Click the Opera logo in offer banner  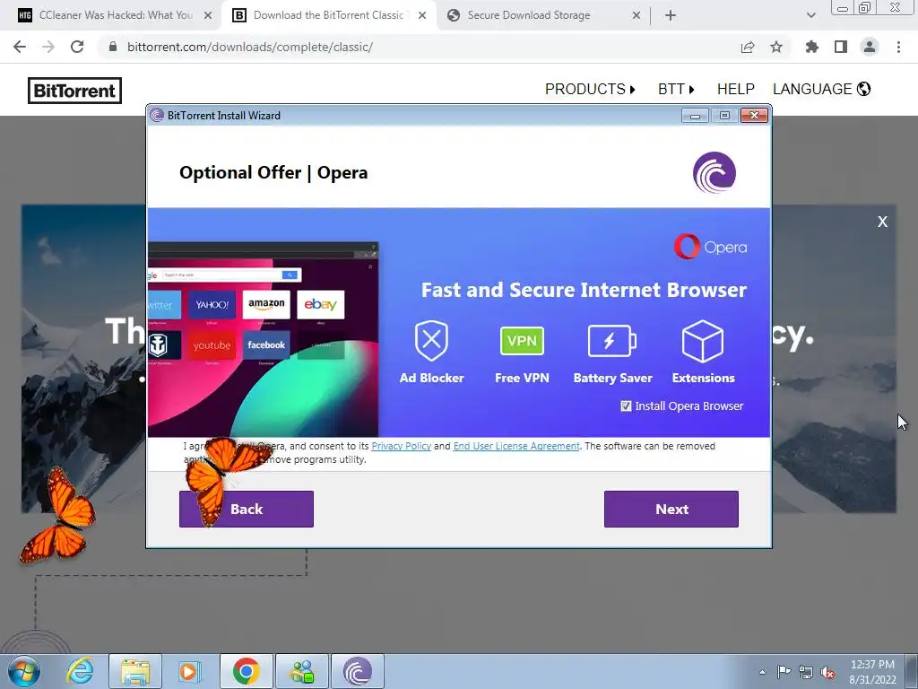[x=710, y=247]
